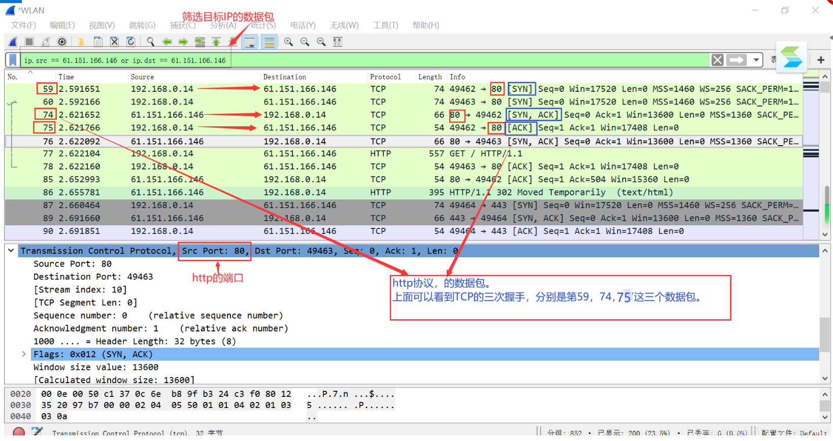Toggle auto-scroll during live capture
Screen dimensions: 833x441
250,42
